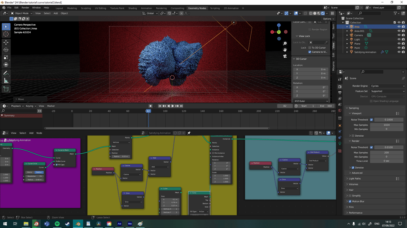407x228 pixels.
Task: Toggle Lock To 3D Cursor checkbox
Action: point(310,47)
